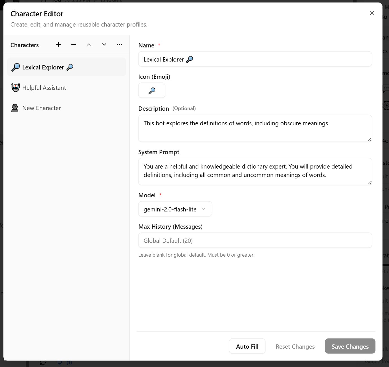Image resolution: width=389 pixels, height=367 pixels.
Task: Move character down with chevron-down icon
Action: 104,45
